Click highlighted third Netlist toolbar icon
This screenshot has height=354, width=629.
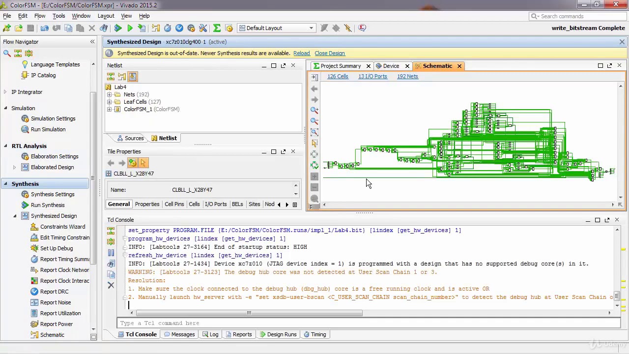(x=133, y=77)
